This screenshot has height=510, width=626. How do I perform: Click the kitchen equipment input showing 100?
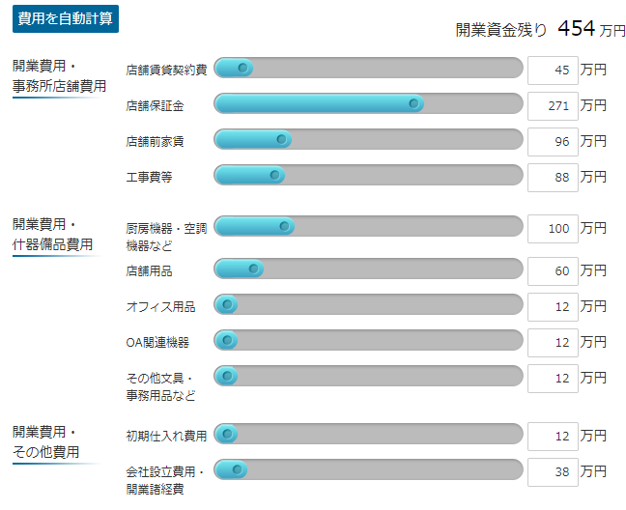(x=553, y=229)
